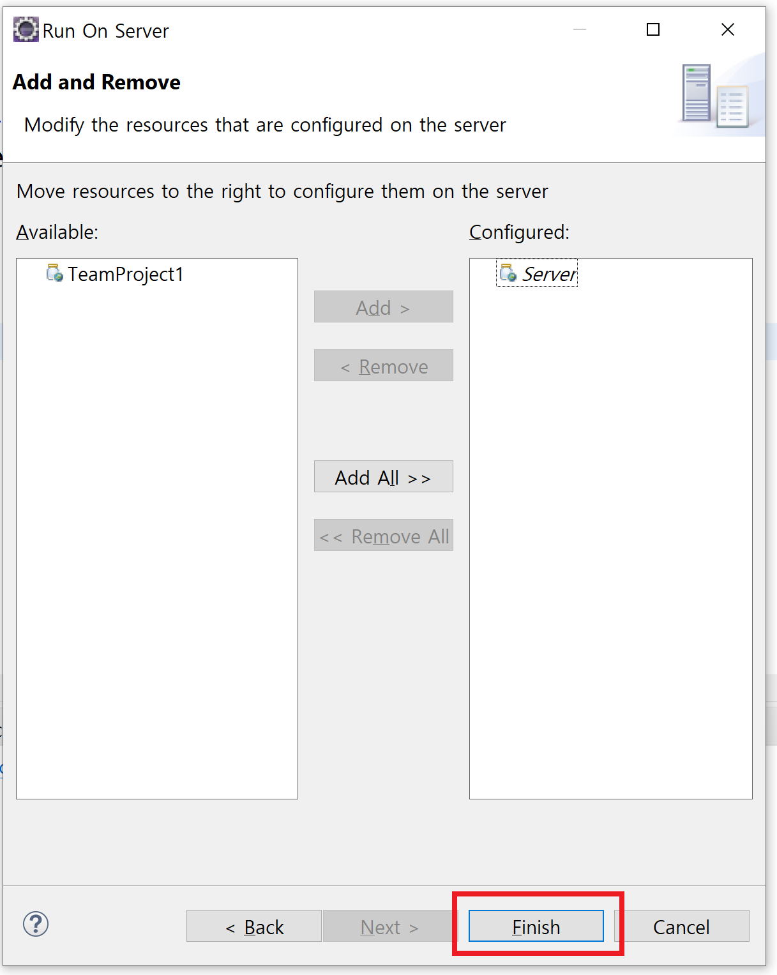Click the Next > button

pos(390,926)
